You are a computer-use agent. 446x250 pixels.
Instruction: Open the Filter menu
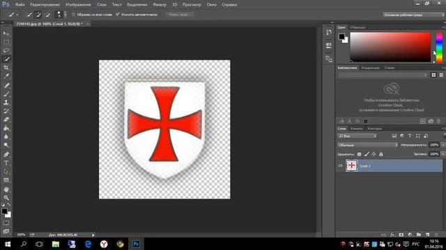pos(160,5)
